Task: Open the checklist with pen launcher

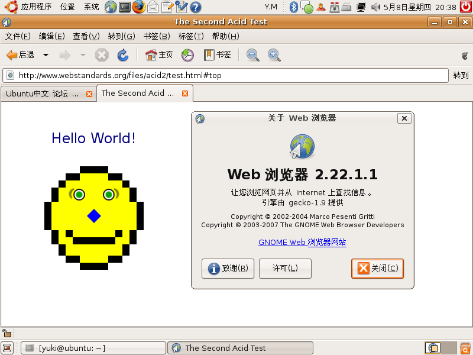Action: (182, 7)
